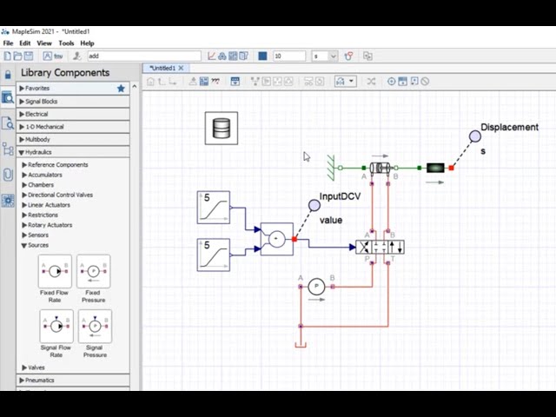Click the add probe circle-plus icon
The width and height of the screenshot is (556, 417).
coord(391,82)
